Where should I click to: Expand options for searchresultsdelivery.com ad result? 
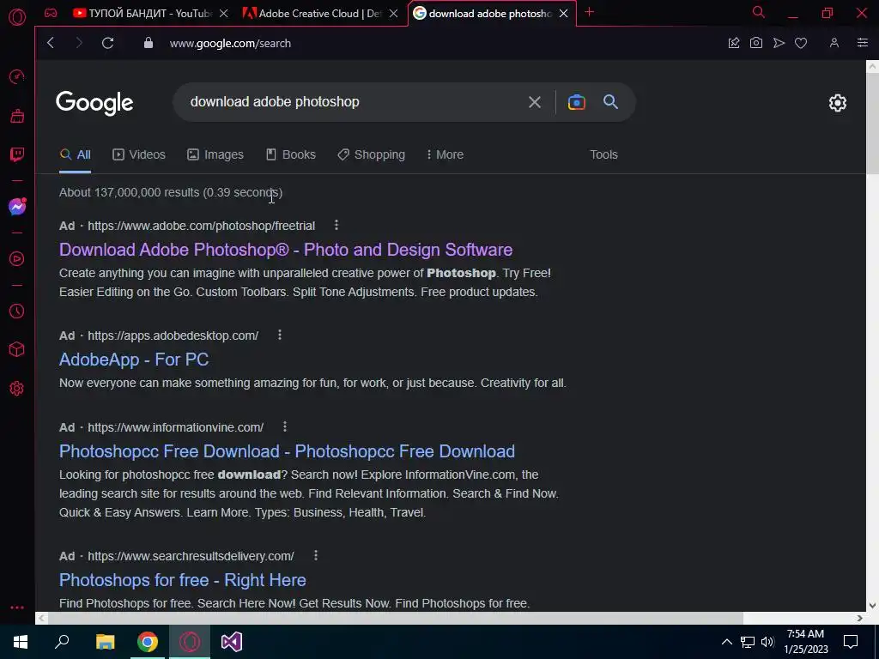[316, 555]
